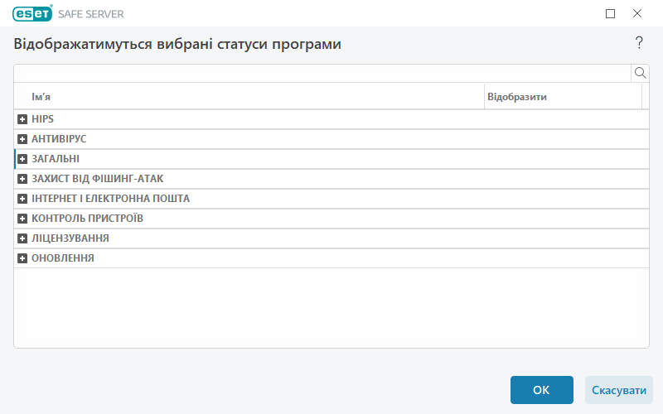The width and height of the screenshot is (663, 414).
Task: Expand the ЗАХИСТ ВІД ФІШИНГ-АТАК group
Action: pos(22,179)
